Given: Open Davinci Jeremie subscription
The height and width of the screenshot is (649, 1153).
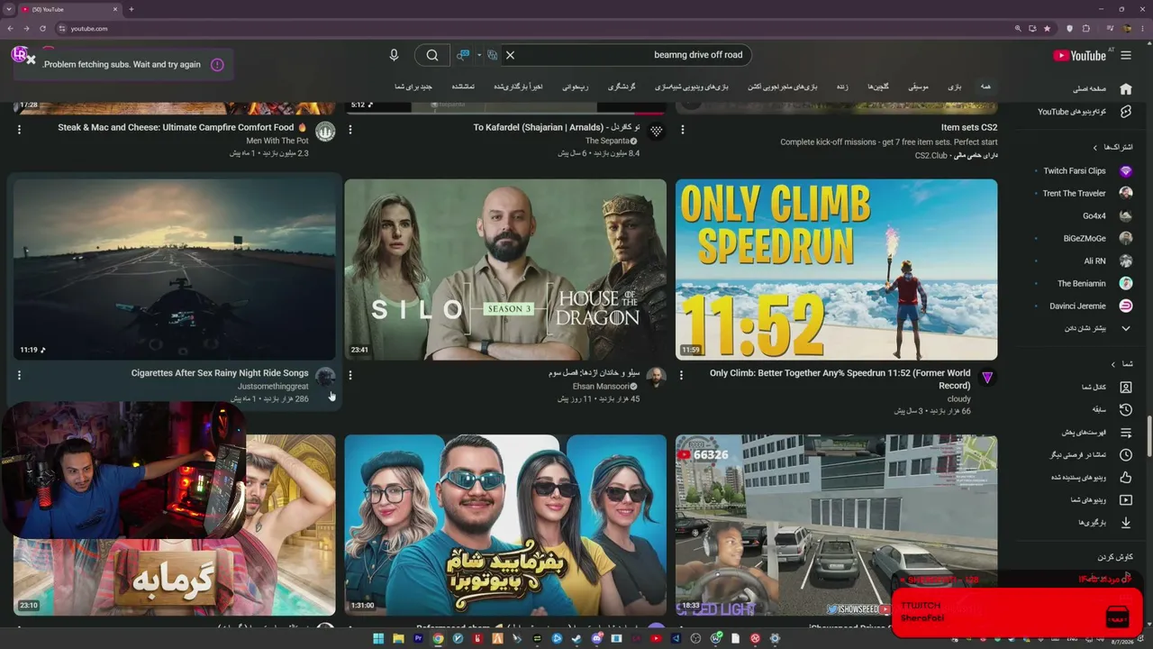Looking at the screenshot, I should click(x=1088, y=306).
